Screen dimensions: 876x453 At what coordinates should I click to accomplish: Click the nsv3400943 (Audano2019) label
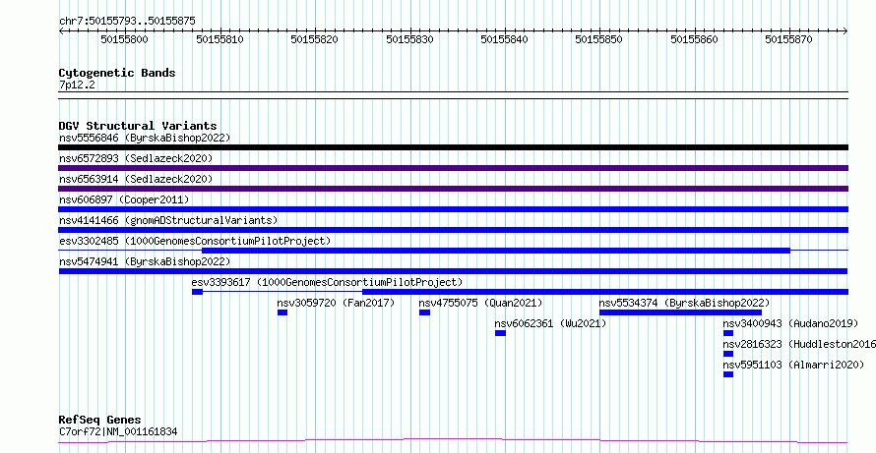[x=790, y=323]
